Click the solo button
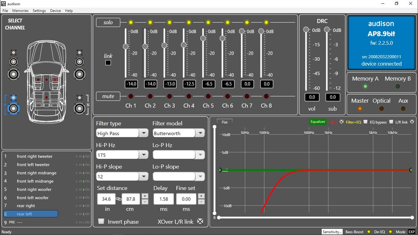Screen dimensions: 418x235 (108, 22)
